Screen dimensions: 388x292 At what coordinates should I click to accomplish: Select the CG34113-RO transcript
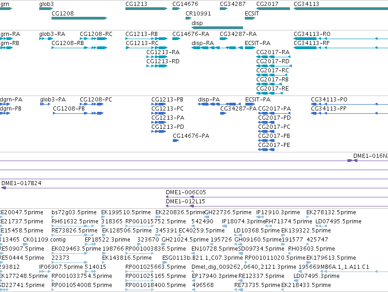click(341, 39)
